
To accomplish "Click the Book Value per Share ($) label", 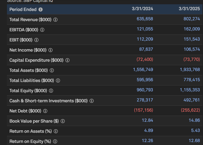I will tap(34, 121).
